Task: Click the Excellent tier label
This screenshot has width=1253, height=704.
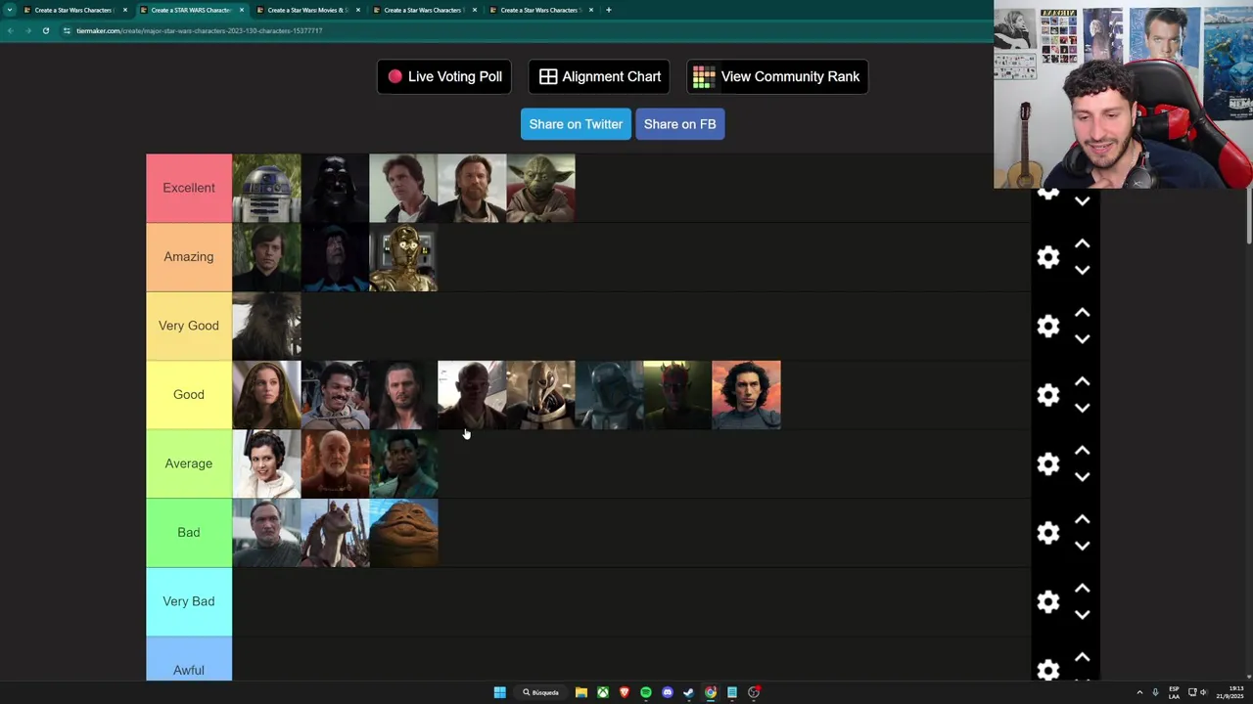Action: (189, 188)
